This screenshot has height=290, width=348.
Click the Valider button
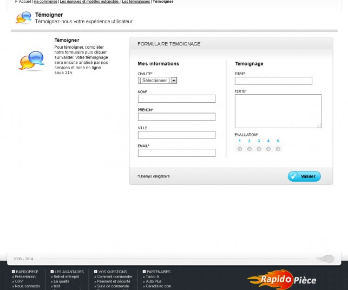(x=304, y=176)
